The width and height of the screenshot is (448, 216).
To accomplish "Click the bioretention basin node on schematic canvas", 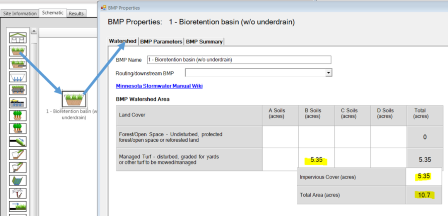I will click(74, 99).
